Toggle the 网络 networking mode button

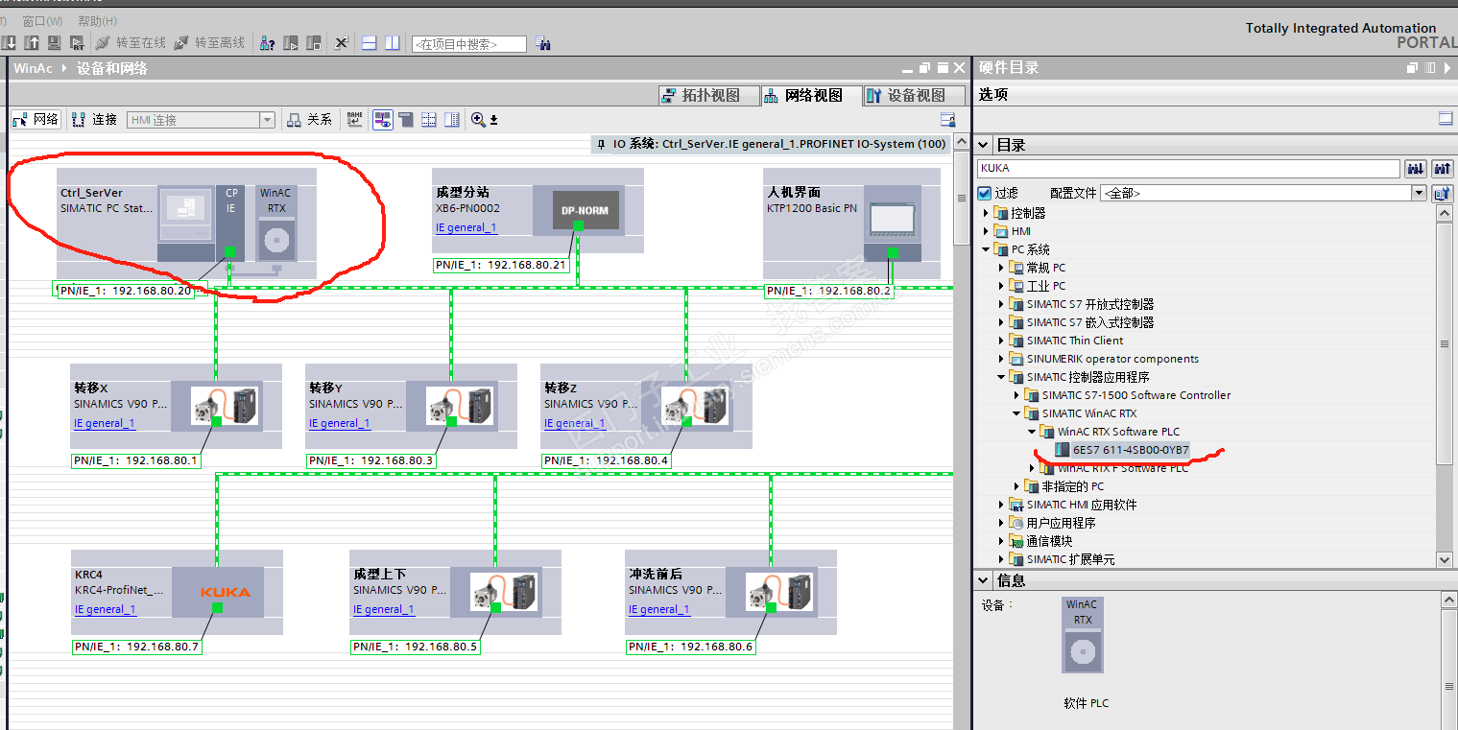(x=36, y=120)
